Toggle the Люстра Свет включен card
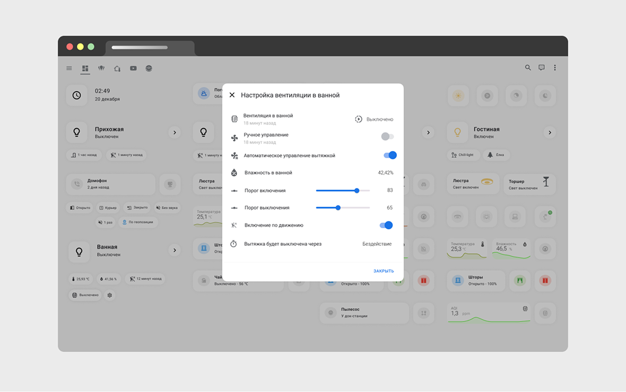The width and height of the screenshot is (626, 392). pos(473,184)
